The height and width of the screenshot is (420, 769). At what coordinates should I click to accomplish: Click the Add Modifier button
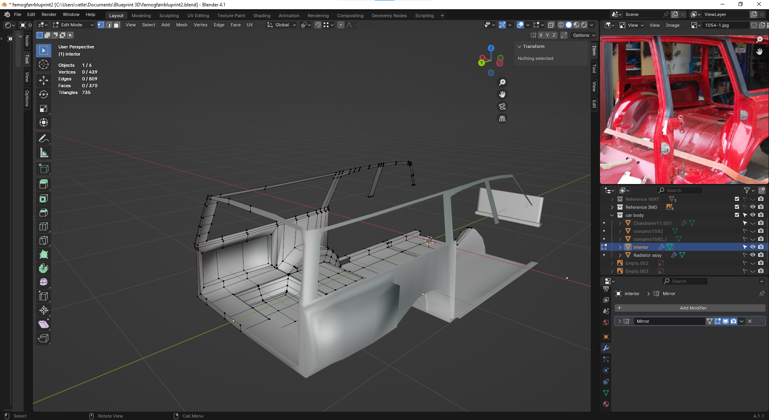pos(693,308)
